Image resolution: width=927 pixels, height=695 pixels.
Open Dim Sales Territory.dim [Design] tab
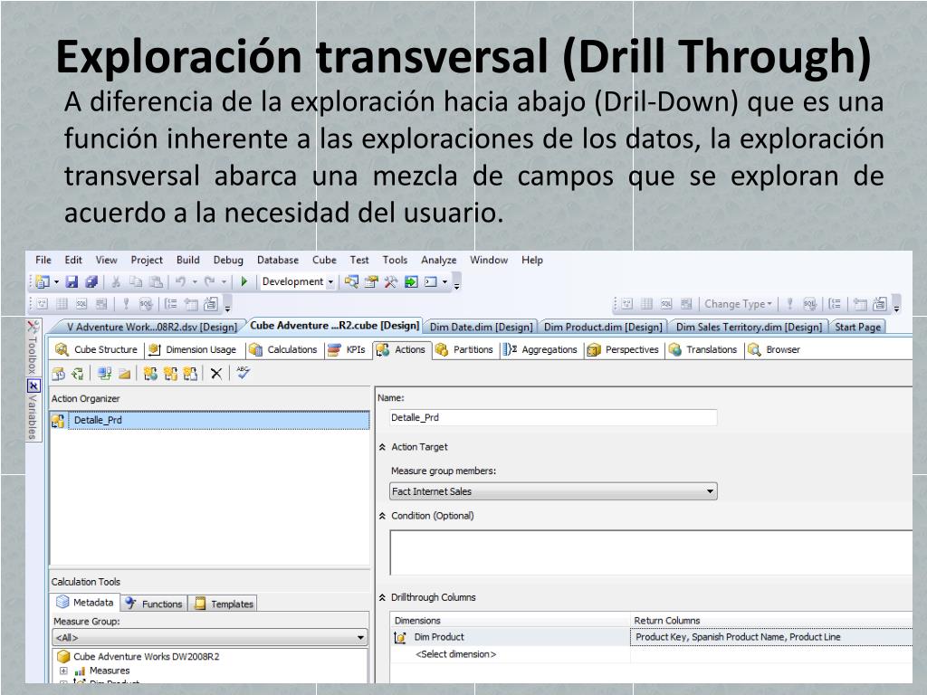tap(749, 327)
